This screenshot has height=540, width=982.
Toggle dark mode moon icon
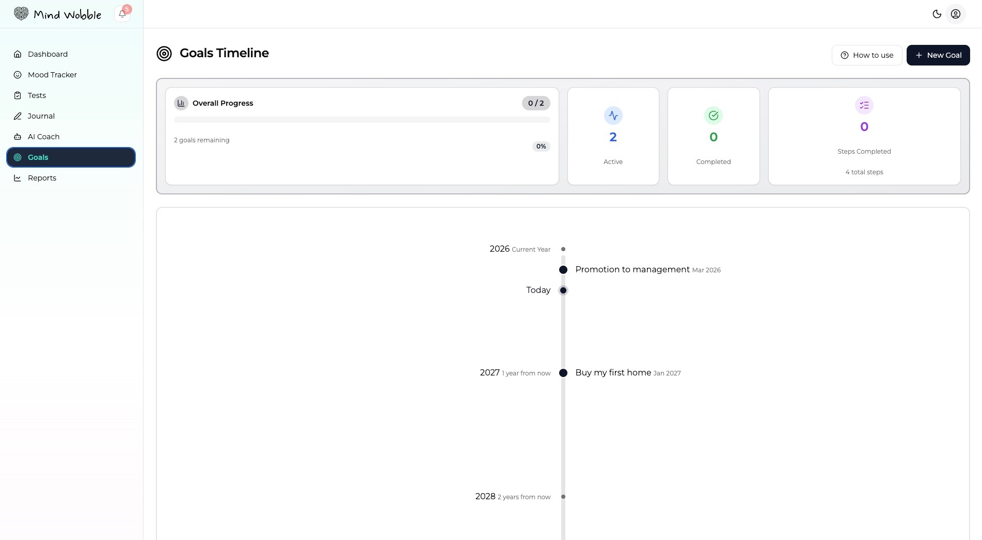pyautogui.click(x=937, y=14)
